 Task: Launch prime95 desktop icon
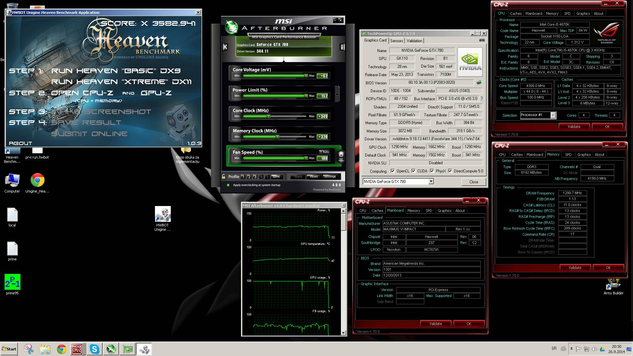pyautogui.click(x=12, y=284)
